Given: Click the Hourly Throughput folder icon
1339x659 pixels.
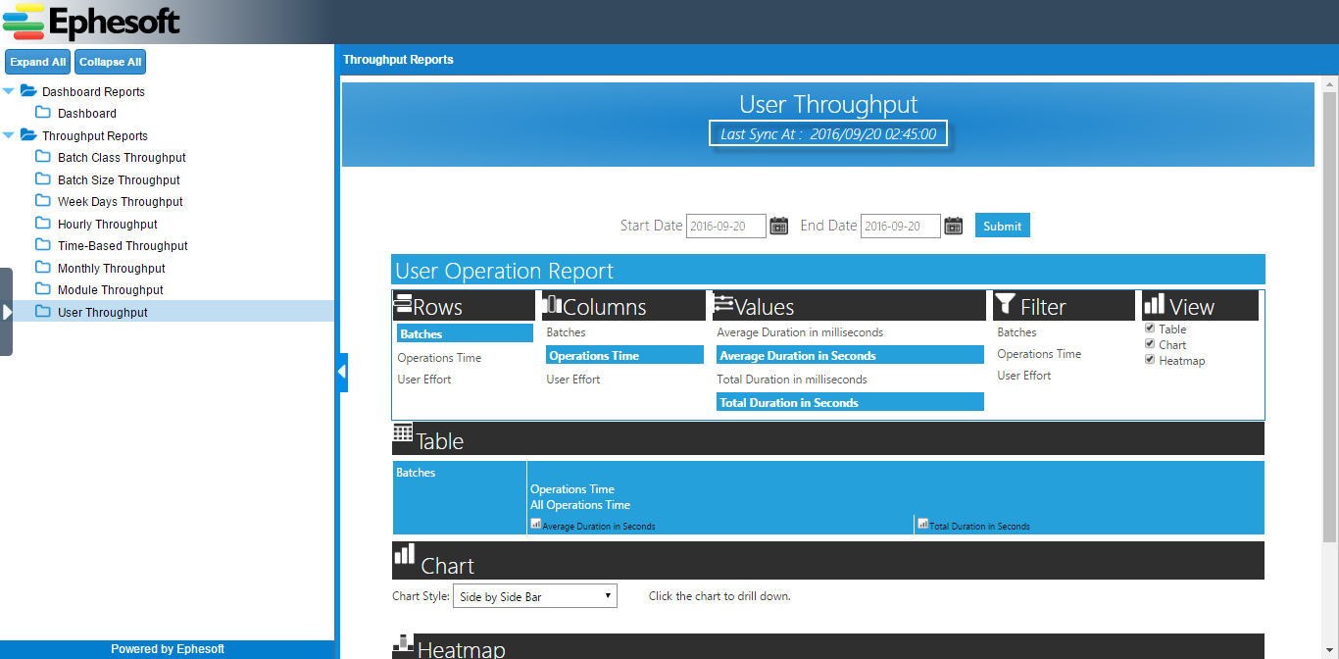Looking at the screenshot, I should [x=43, y=224].
